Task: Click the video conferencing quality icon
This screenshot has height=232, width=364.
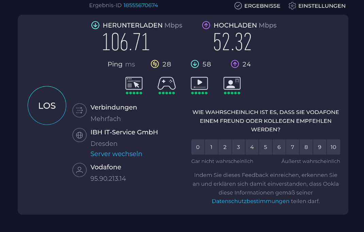Action: (232, 83)
